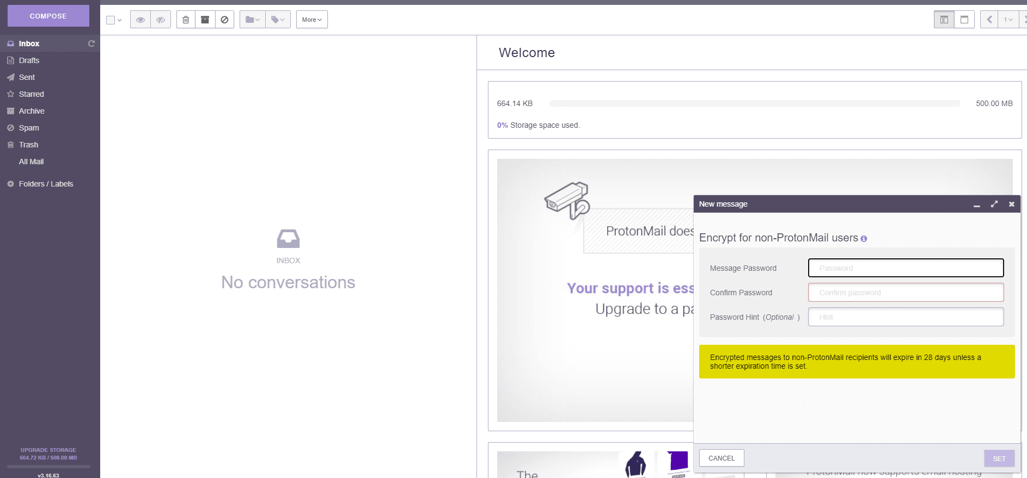
Task: Click the Welcome heading
Action: pyautogui.click(x=527, y=53)
